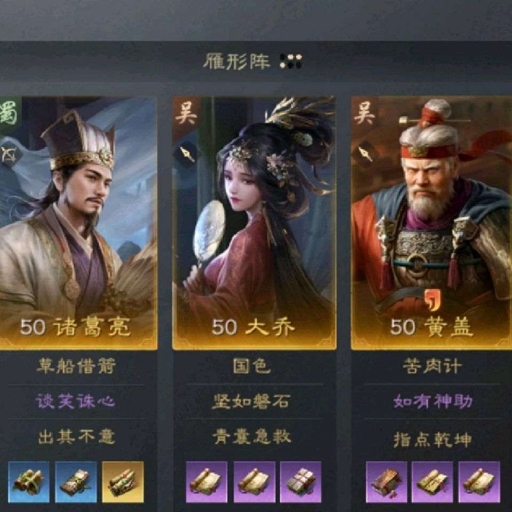Open 黄盖's first purple book icon
This screenshot has width=512, height=512.
386,482
